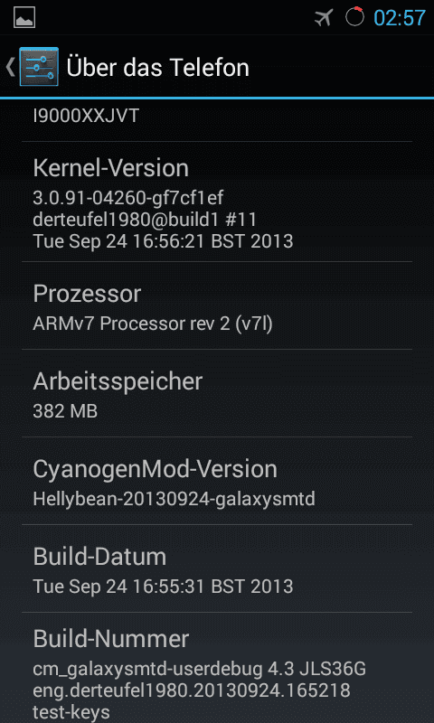Tap the Über das Telefon title
This screenshot has height=723, width=434.
click(157, 67)
